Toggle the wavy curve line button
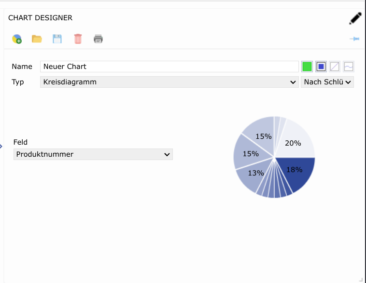This screenshot has width=366, height=283. [349, 67]
